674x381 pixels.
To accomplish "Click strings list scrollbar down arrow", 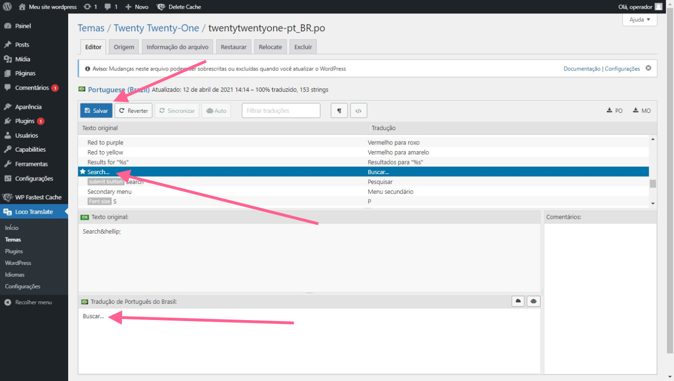I will tap(652, 203).
